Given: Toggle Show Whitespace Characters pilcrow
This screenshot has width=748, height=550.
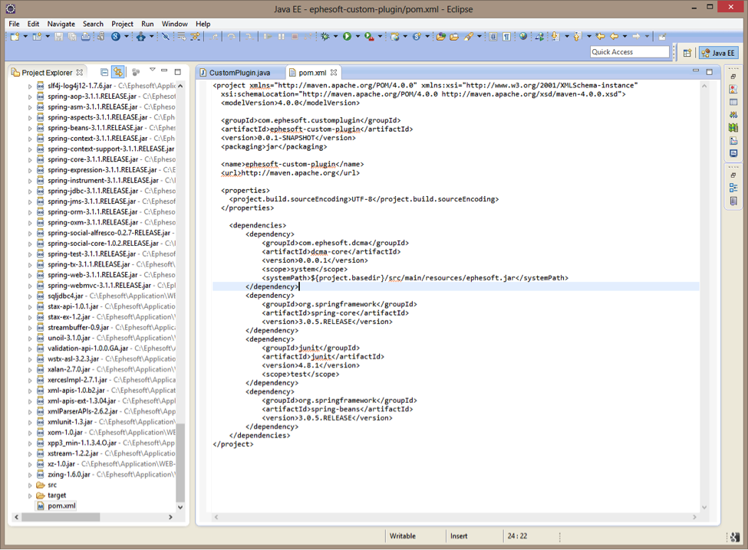Looking at the screenshot, I should click(x=506, y=37).
